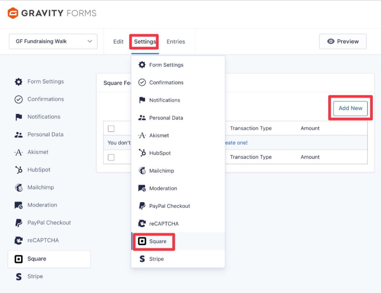Viewport: 381px width, 293px height.
Task: Click the Notifications flag icon in dropdown menu
Action: click(x=142, y=100)
